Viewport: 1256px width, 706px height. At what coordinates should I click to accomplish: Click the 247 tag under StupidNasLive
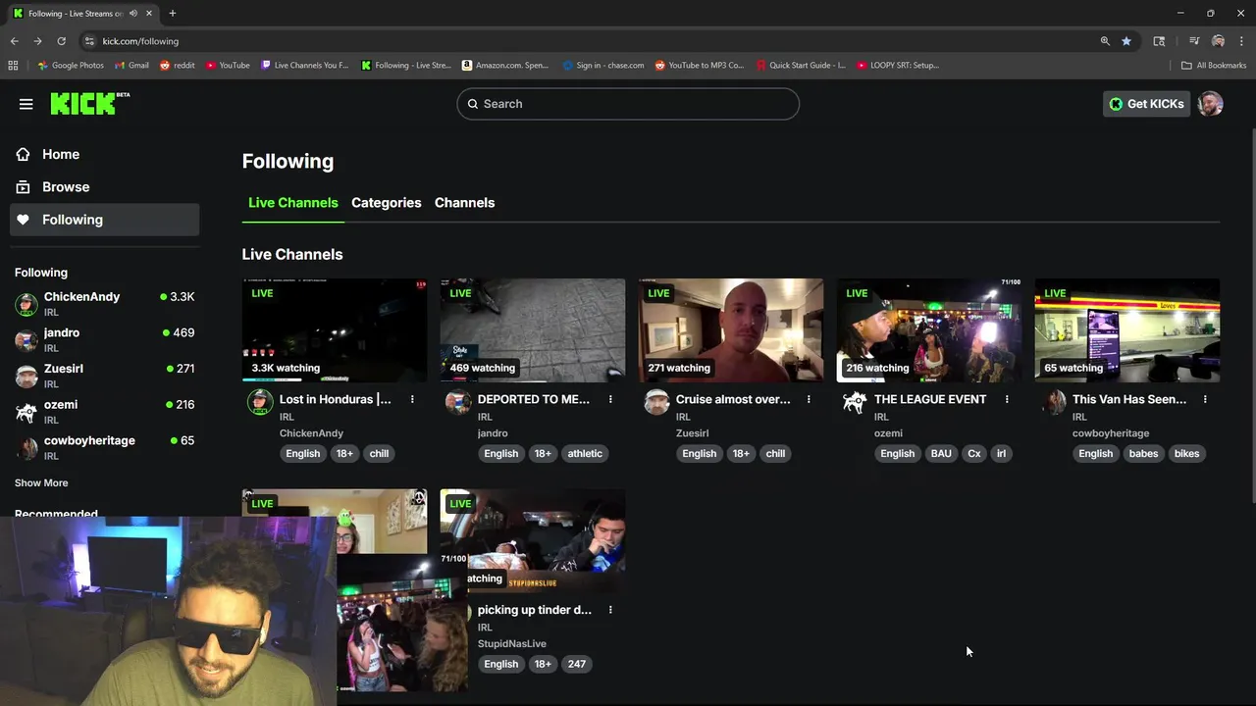[577, 664]
